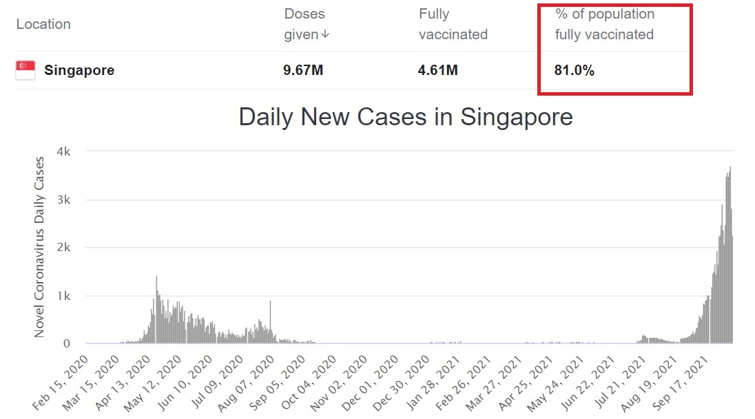Click the Mar 27, 2021 date label
755x419 pixels.
[494, 383]
